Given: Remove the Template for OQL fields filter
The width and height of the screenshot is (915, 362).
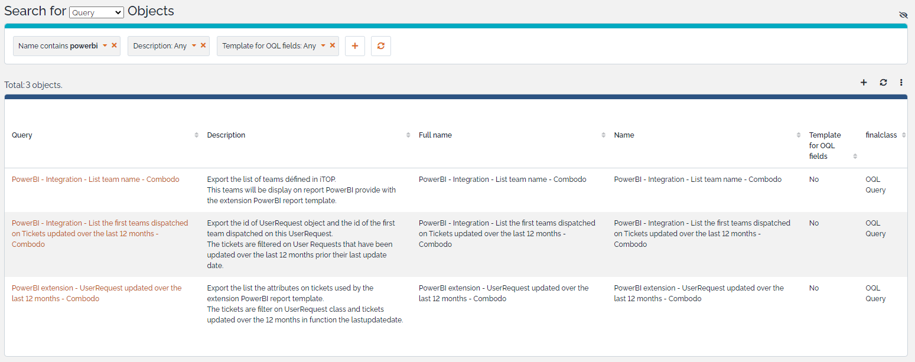Looking at the screenshot, I should [333, 45].
